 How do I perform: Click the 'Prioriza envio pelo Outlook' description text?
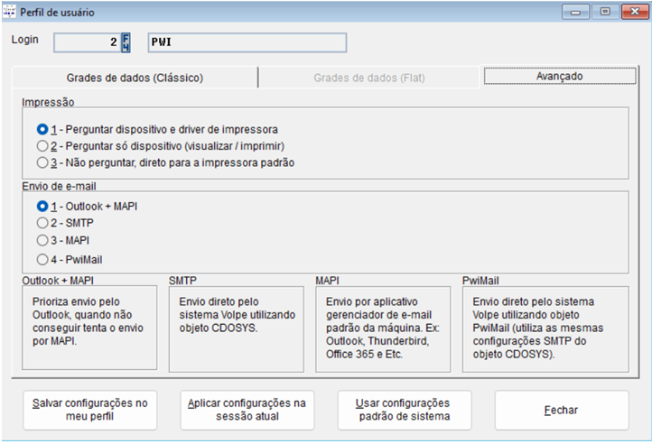(x=88, y=321)
